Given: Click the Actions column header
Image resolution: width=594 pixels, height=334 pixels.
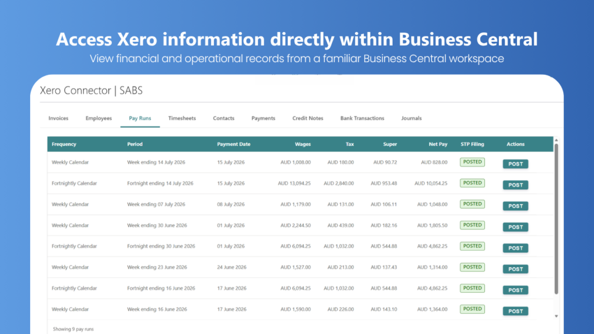Looking at the screenshot, I should coord(516,144).
